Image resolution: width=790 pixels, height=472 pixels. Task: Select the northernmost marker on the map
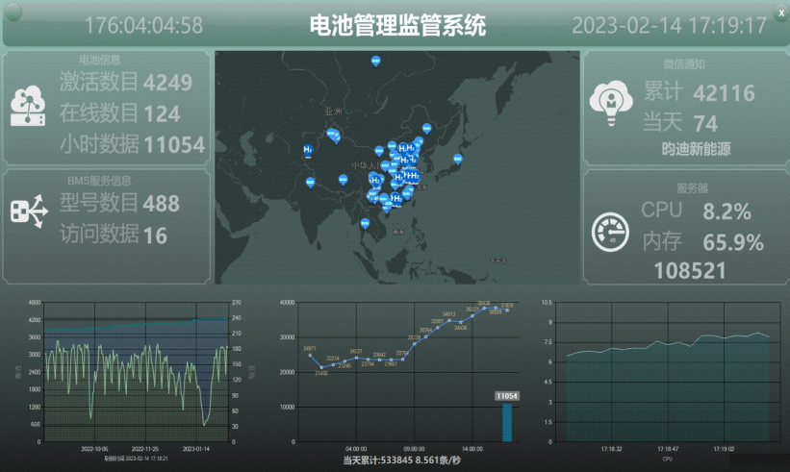point(375,62)
